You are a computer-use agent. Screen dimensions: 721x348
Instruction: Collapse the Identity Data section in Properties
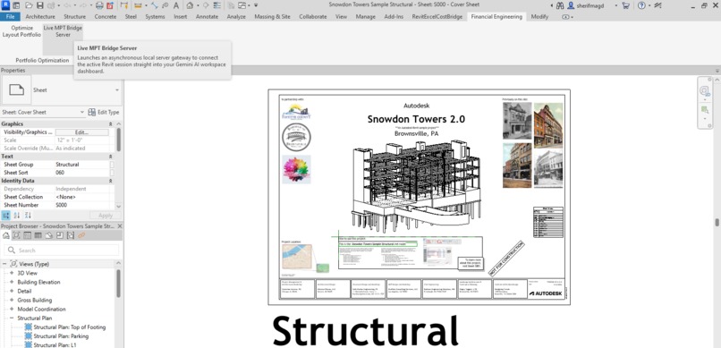pos(110,181)
